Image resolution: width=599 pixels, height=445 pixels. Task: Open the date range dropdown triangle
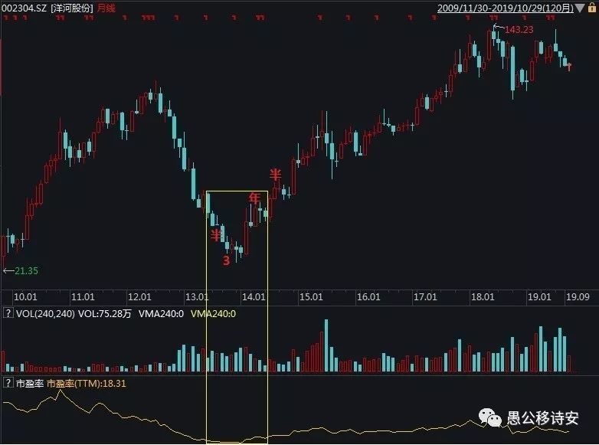(x=580, y=8)
